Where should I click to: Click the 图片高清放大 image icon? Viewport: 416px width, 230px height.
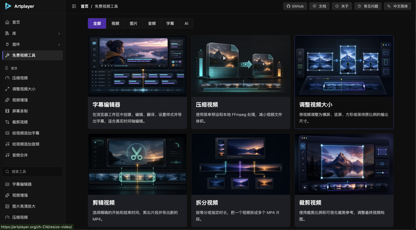coord(7,206)
